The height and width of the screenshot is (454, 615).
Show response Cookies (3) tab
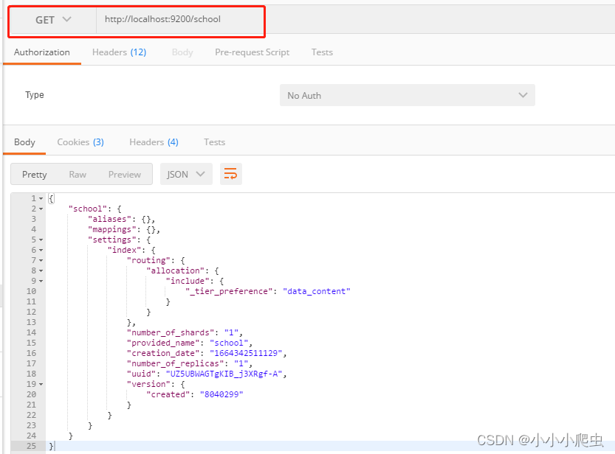point(80,142)
